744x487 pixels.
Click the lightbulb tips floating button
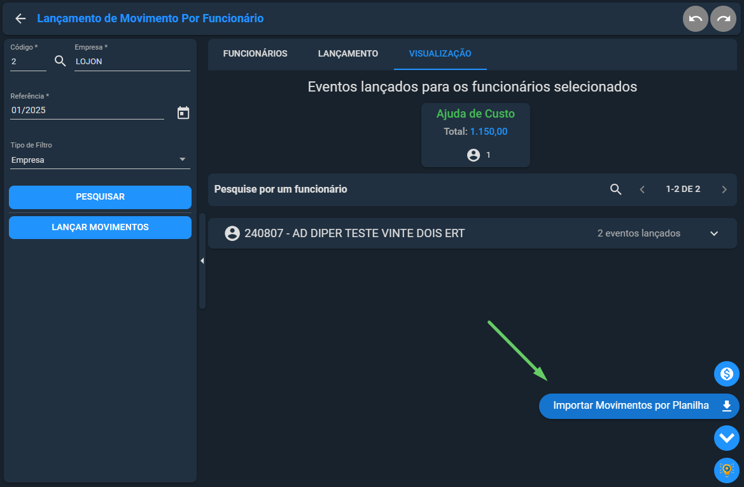[726, 470]
